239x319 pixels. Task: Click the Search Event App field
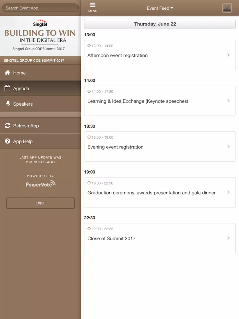40,8
